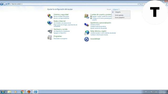Click the network icon in system tray
Image resolution: width=168 pixels, height=94 pixels.
tap(154, 92)
